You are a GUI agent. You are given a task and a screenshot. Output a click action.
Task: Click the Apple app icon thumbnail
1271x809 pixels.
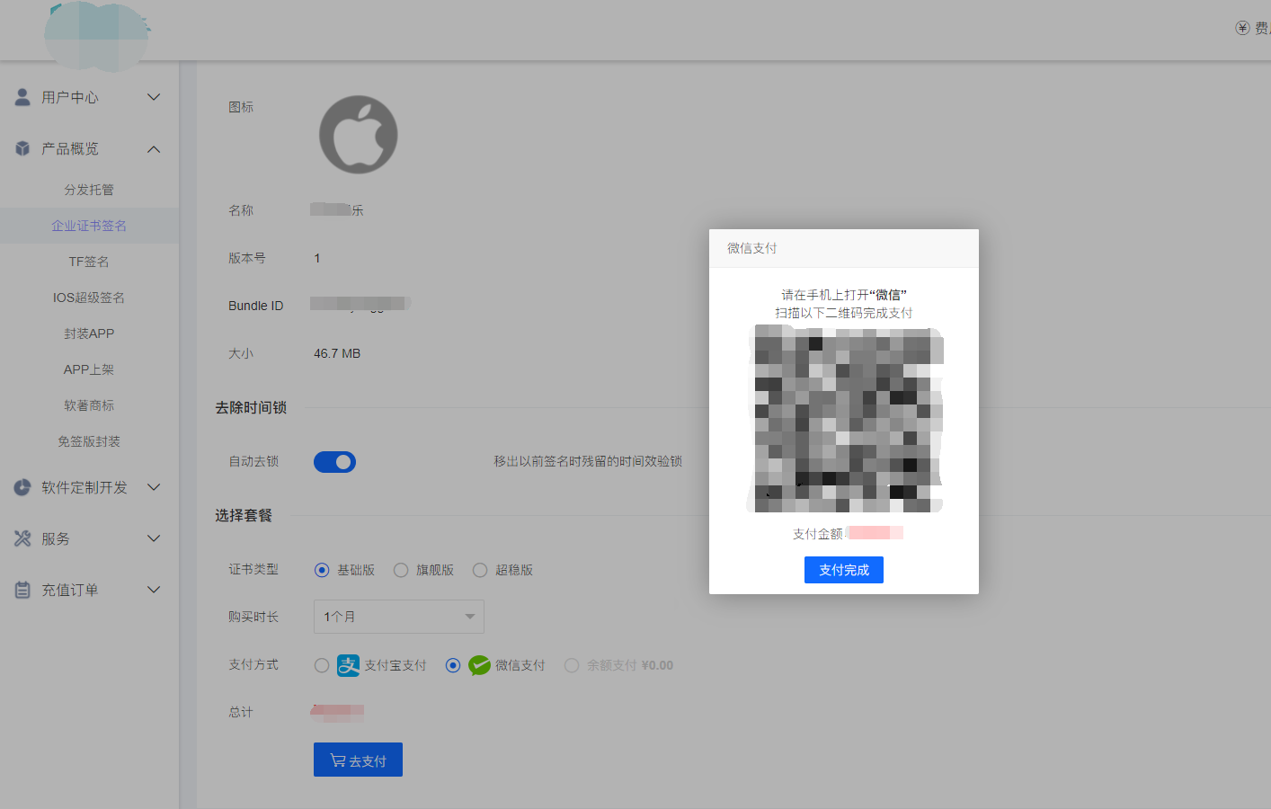pyautogui.click(x=359, y=135)
